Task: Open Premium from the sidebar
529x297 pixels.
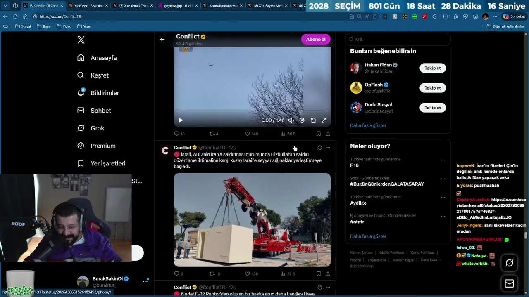Action: pos(96,146)
